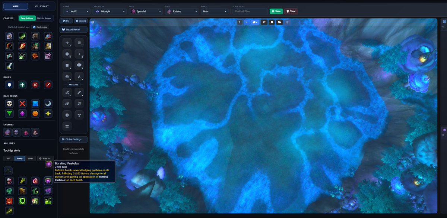Viewport: 447px width, 218px height.
Task: Click the Plan Name input field
Action: point(250,11)
